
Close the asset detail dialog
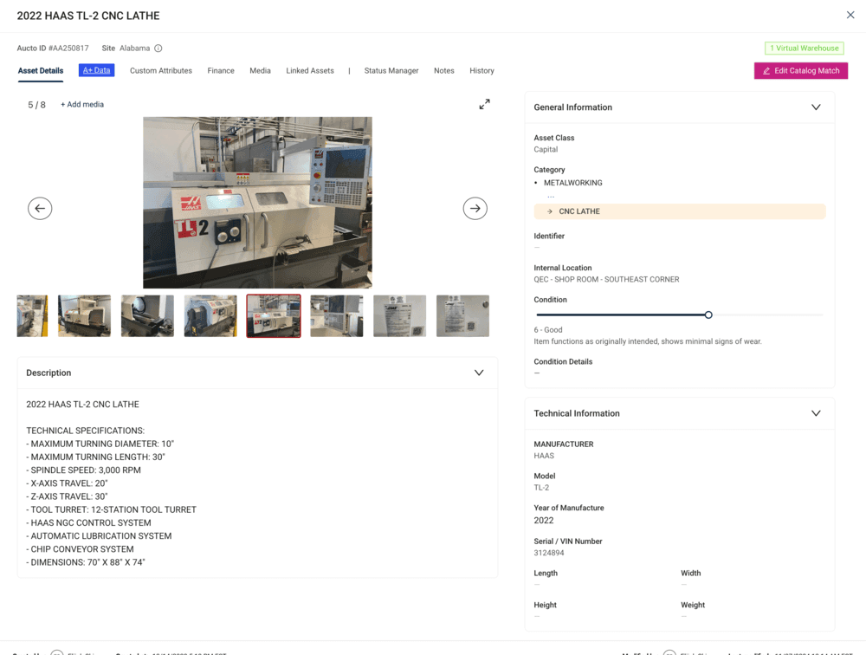[x=850, y=15]
